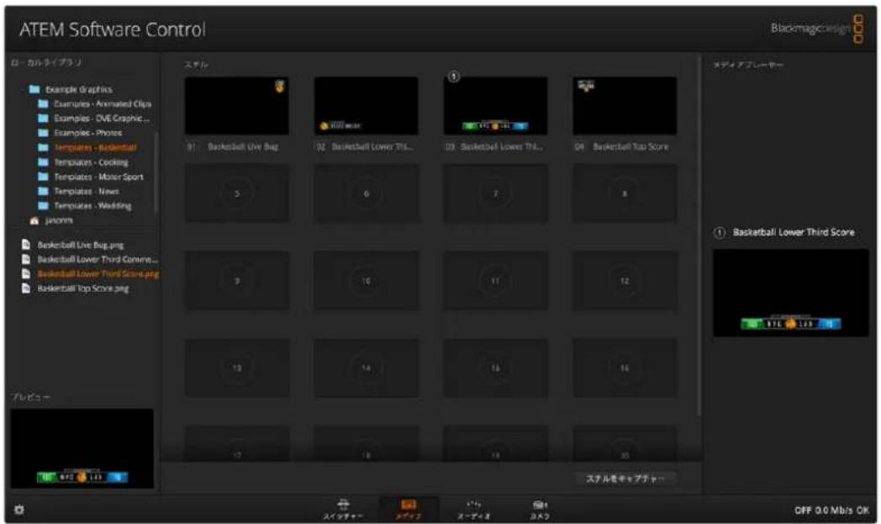Click folder icon next to Templates - Cooking
Screen dimensions: 881x524
point(43,162)
